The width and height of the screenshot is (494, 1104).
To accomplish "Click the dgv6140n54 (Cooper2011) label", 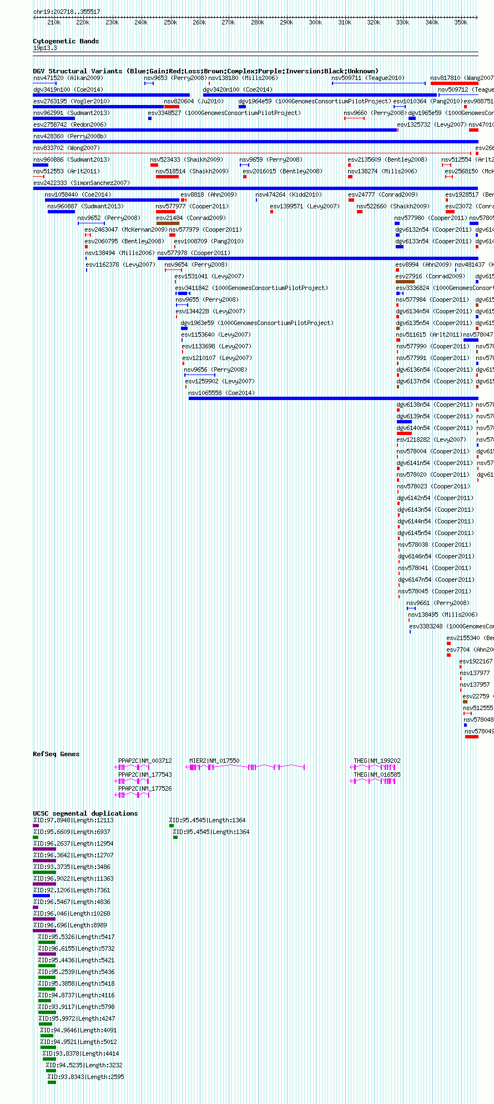I will tap(435, 428).
